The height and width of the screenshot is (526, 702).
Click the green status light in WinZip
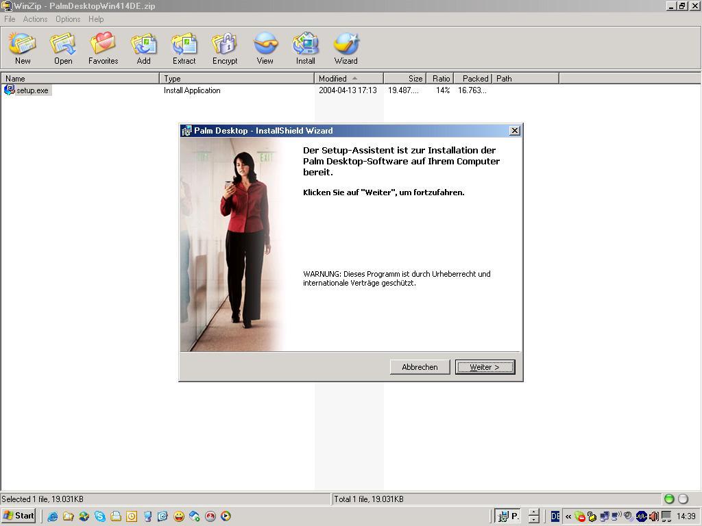tap(669, 499)
